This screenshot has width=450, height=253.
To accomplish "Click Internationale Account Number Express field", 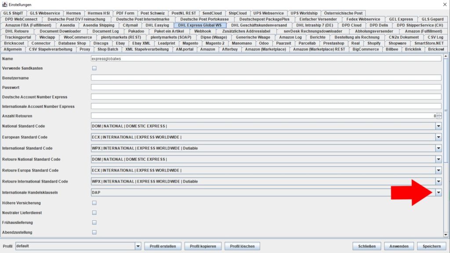I will (266, 106).
